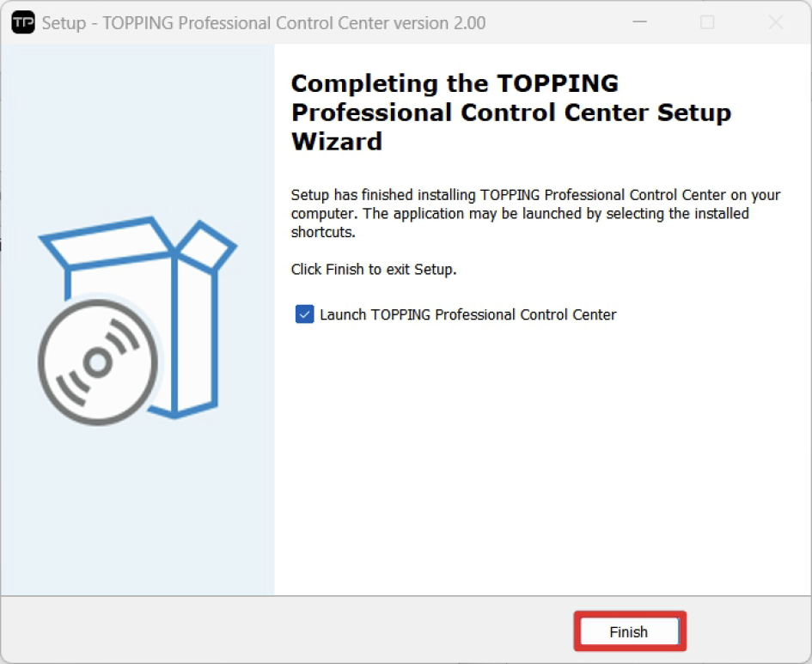Viewport: 812px width, 664px height.
Task: Click the word 'Wizard' in the heading
Action: (x=336, y=141)
